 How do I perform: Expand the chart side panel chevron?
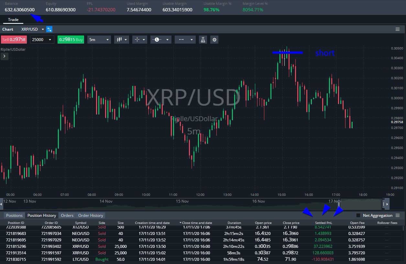[x=4, y=56]
